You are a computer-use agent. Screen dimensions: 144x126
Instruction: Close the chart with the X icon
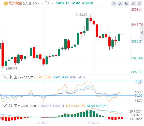click(x=139, y=4)
